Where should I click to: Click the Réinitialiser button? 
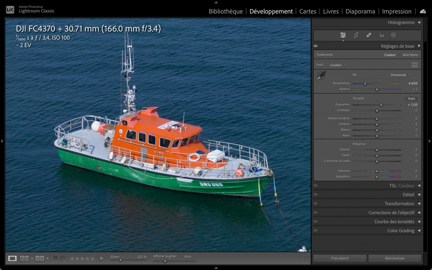[x=395, y=258]
